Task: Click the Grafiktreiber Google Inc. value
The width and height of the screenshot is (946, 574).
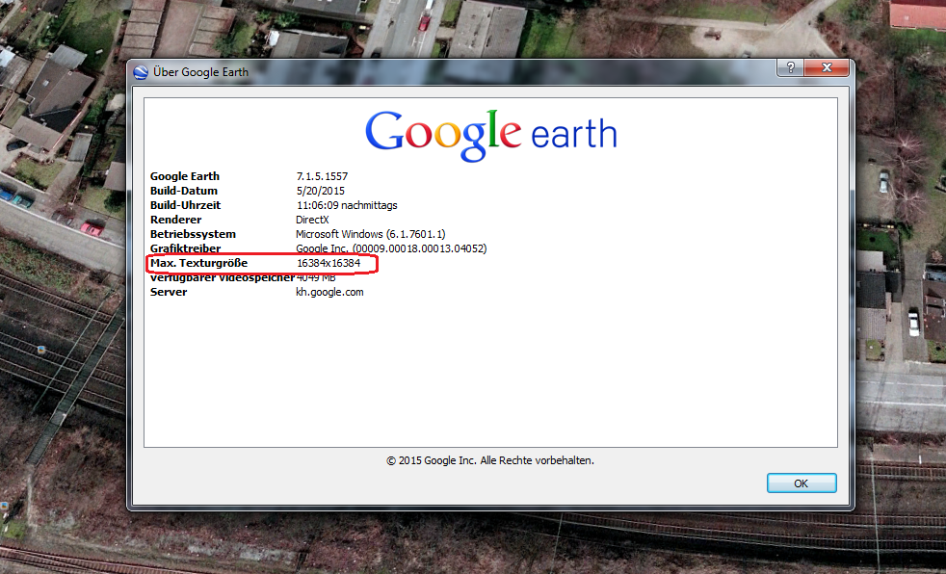Action: pos(391,248)
